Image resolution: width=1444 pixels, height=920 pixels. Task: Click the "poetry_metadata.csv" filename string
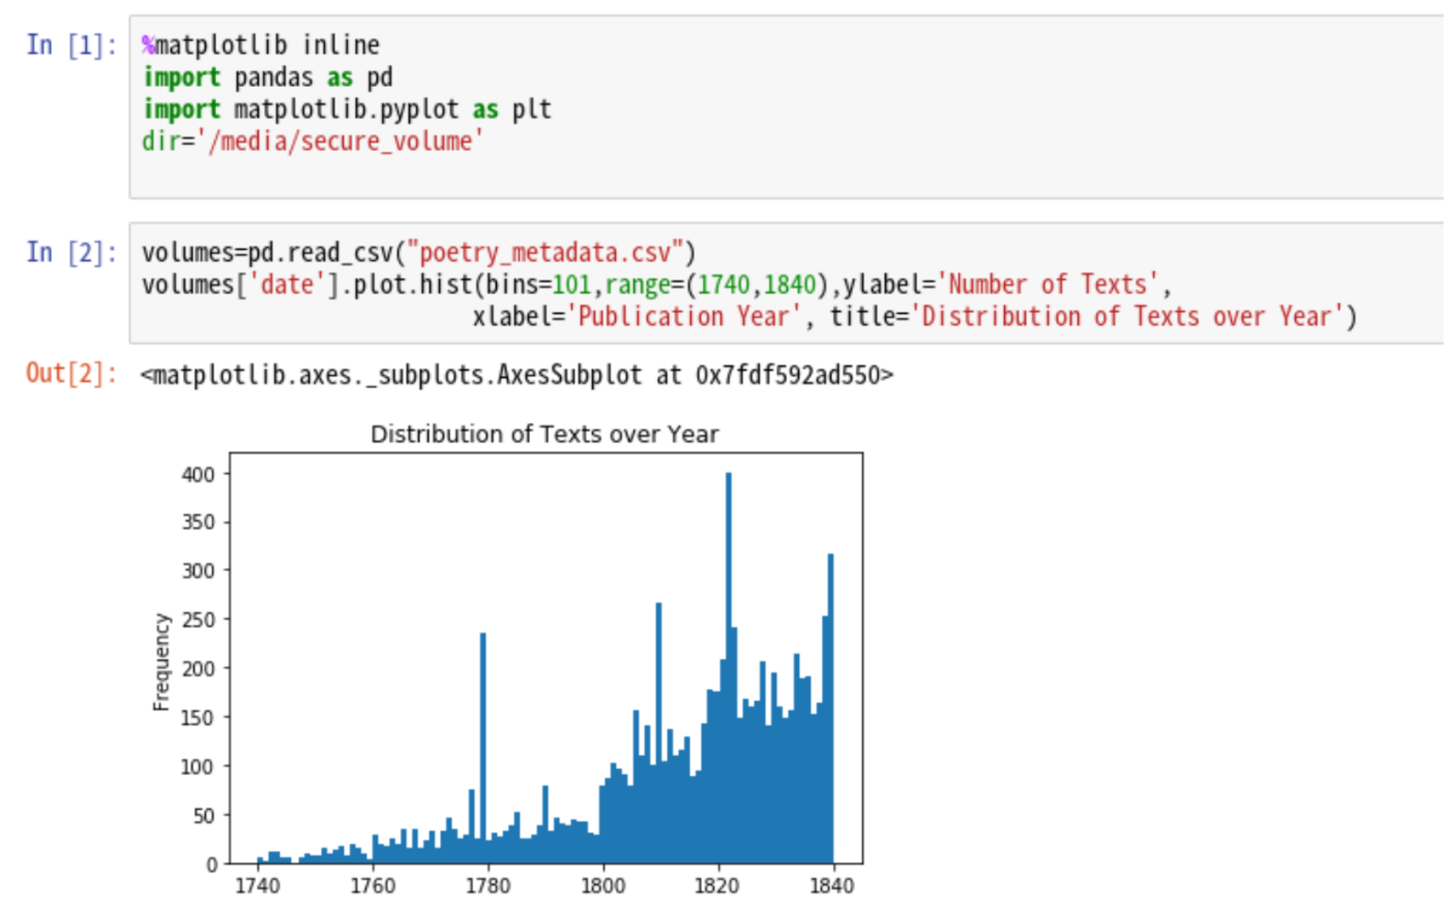coord(545,253)
